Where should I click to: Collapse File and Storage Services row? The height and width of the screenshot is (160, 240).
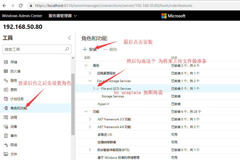tap(90, 81)
